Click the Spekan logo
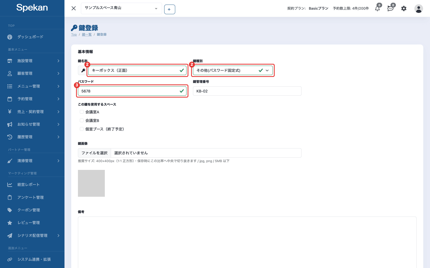The image size is (430, 268). pos(32,8)
